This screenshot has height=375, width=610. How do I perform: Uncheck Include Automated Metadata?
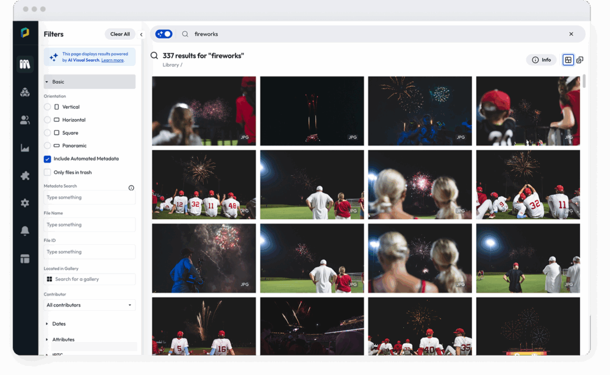pyautogui.click(x=48, y=159)
